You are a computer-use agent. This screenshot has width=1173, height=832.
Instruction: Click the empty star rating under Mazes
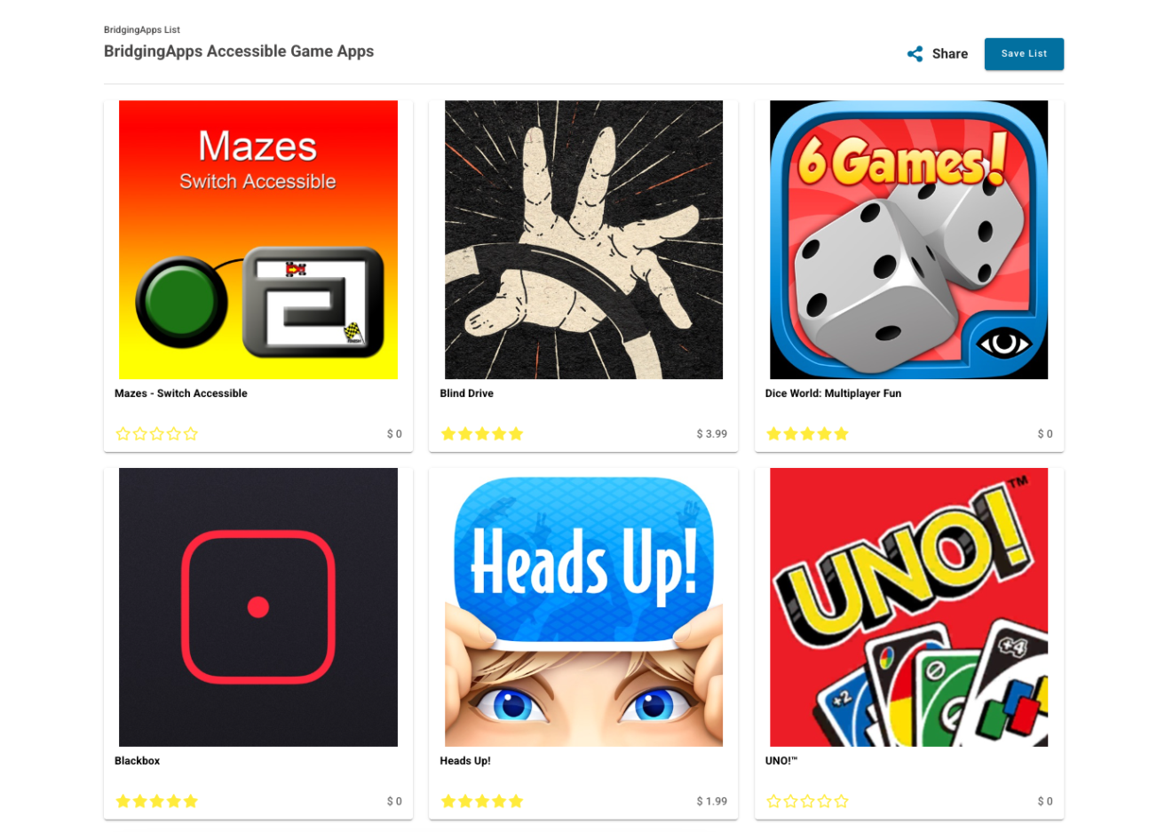point(157,434)
